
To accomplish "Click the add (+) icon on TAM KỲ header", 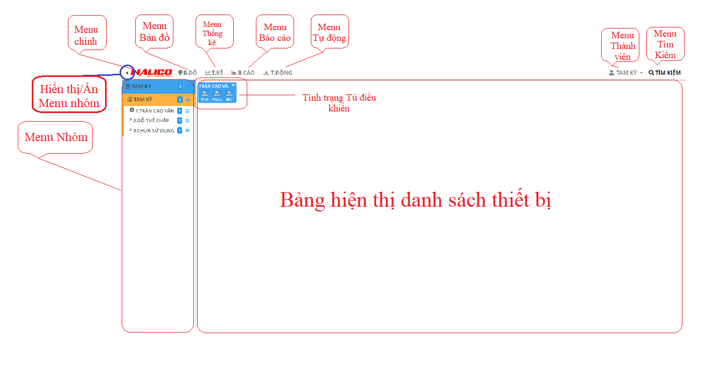I will point(187,86).
